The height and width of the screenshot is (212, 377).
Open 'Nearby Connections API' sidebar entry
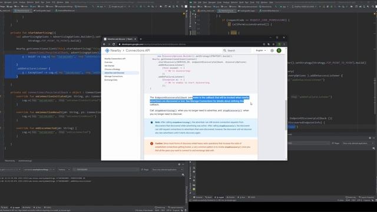(115, 59)
